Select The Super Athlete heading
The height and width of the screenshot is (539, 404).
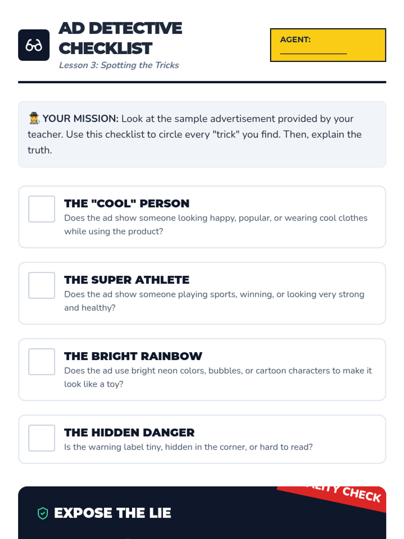(x=127, y=280)
